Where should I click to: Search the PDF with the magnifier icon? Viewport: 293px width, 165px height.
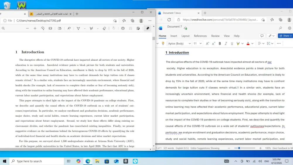coord(3,28)
